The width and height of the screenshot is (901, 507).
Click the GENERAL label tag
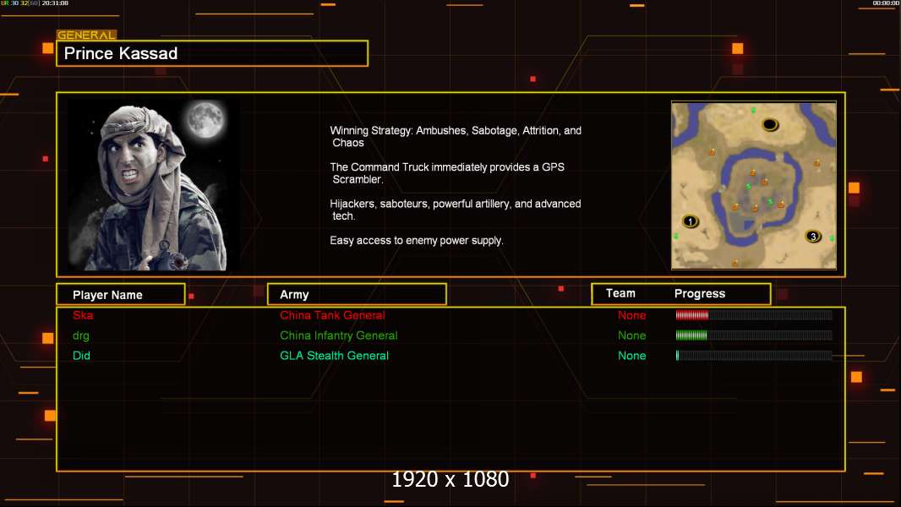click(x=86, y=35)
